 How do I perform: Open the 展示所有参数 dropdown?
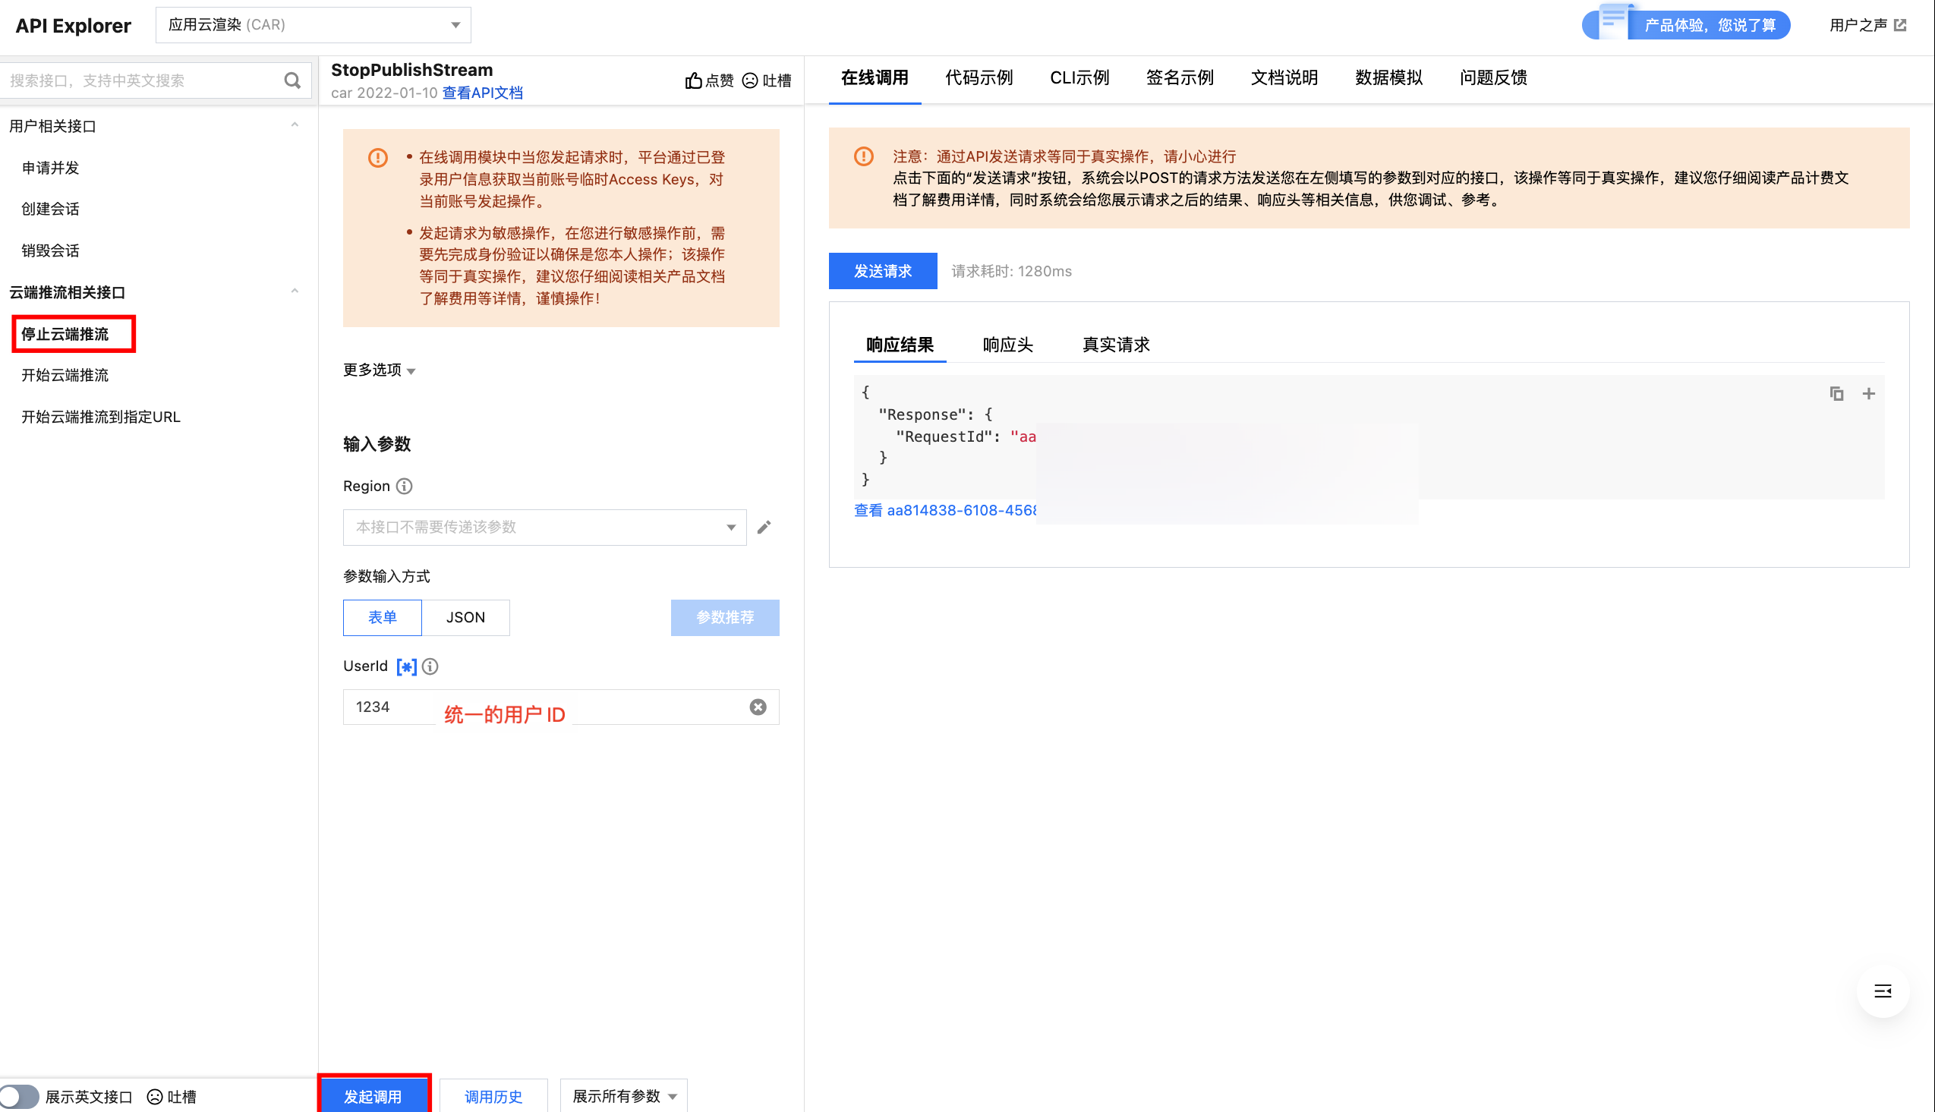(623, 1097)
